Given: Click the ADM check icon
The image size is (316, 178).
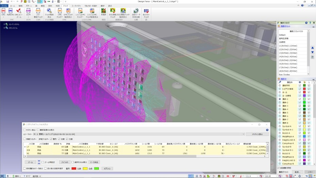Looking at the screenshot, I should tap(29, 12).
